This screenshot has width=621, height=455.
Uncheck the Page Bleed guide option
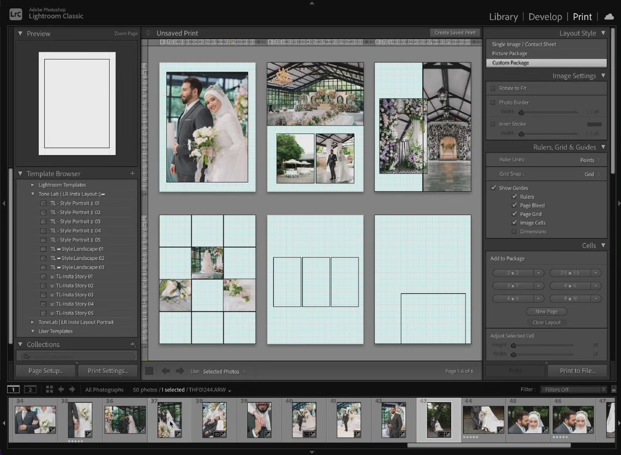(x=514, y=205)
